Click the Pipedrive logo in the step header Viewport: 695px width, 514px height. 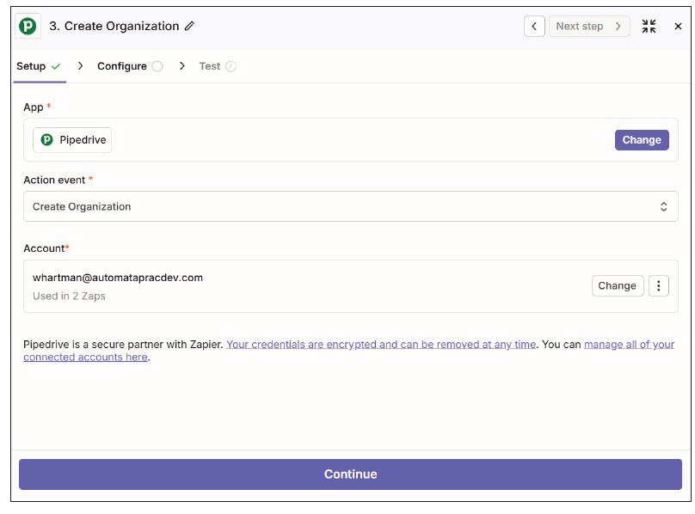[x=28, y=26]
